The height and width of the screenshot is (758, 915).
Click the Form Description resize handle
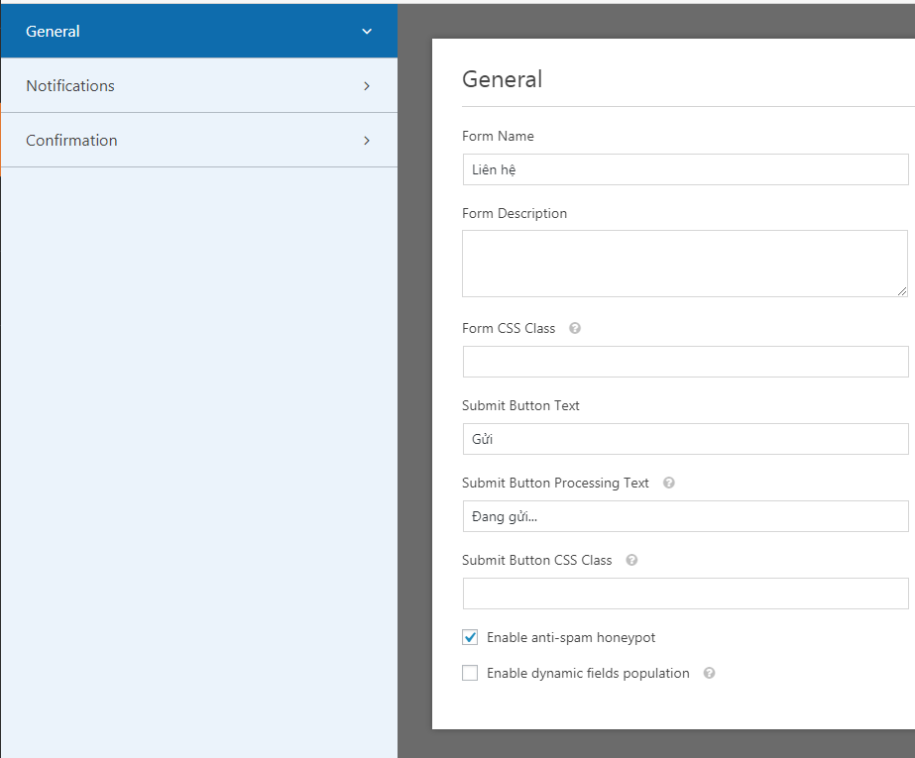tap(902, 291)
